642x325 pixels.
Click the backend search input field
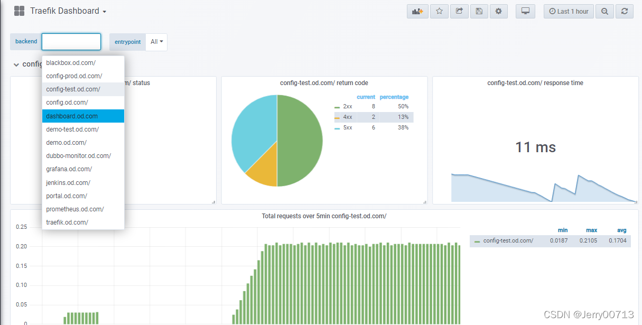pos(71,42)
